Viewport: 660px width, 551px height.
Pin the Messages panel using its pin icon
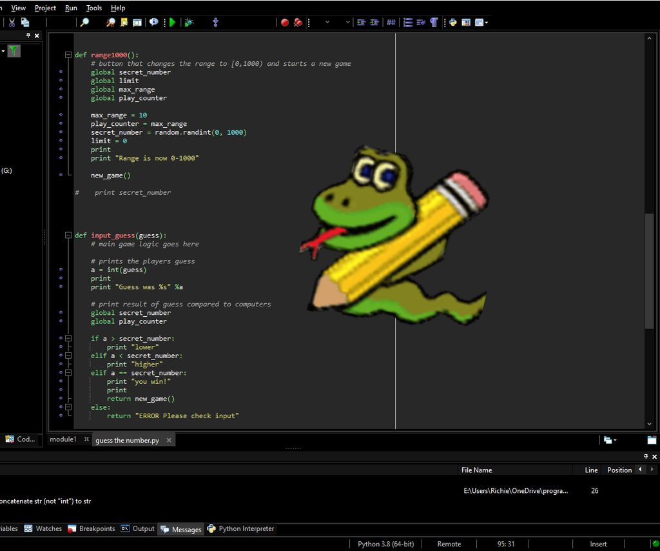(x=645, y=457)
